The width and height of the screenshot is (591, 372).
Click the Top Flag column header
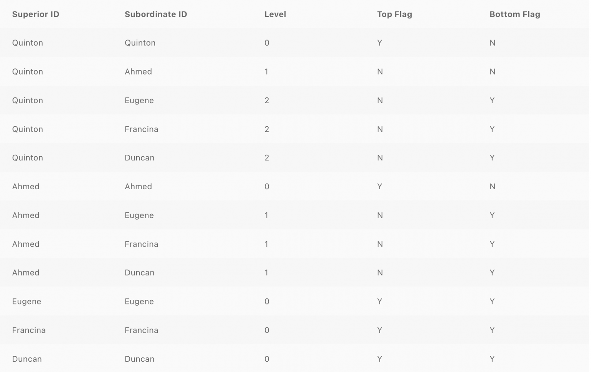(394, 14)
